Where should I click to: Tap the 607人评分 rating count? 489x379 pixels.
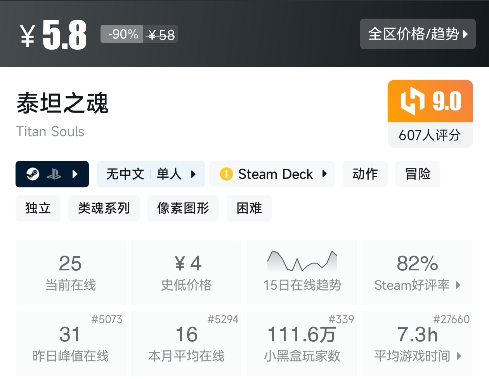click(430, 135)
